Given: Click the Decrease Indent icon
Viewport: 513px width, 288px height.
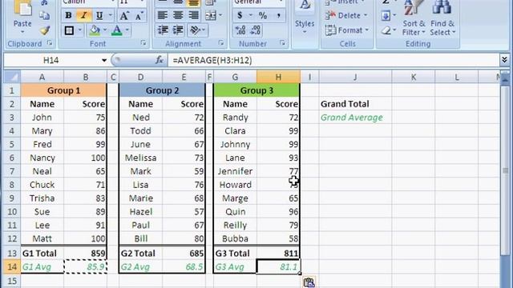Looking at the screenshot, I should coord(163,30).
